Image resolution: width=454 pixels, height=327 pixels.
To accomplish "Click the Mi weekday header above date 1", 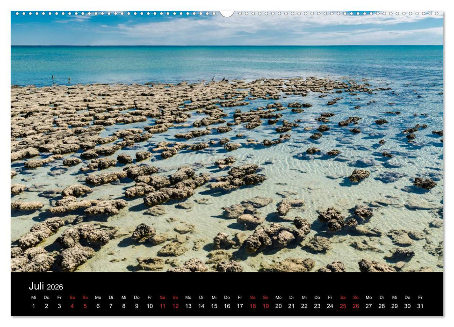I will 34,297.
